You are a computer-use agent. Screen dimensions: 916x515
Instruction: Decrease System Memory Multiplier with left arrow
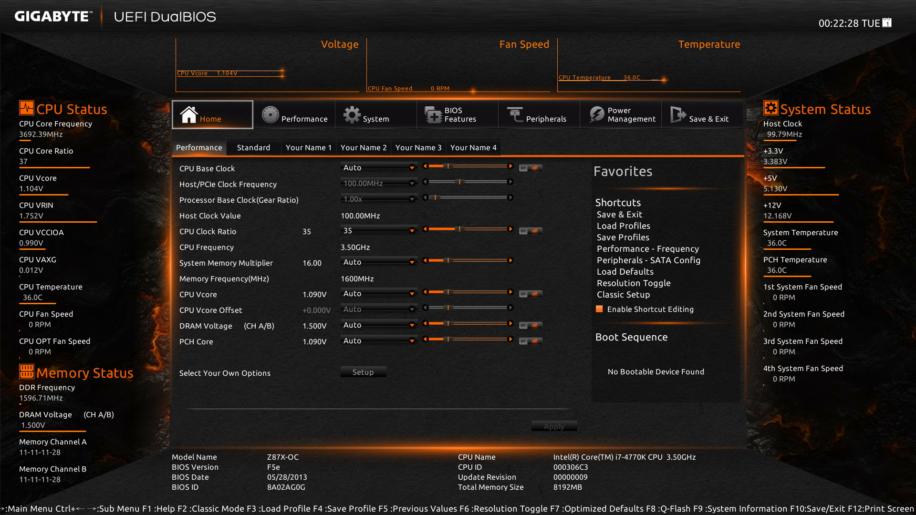pos(425,260)
